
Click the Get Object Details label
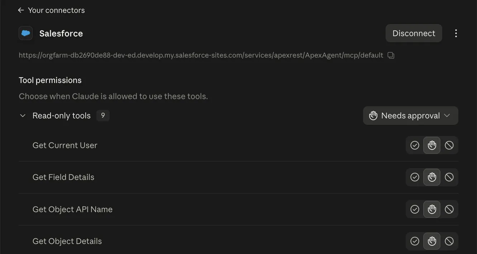67,241
